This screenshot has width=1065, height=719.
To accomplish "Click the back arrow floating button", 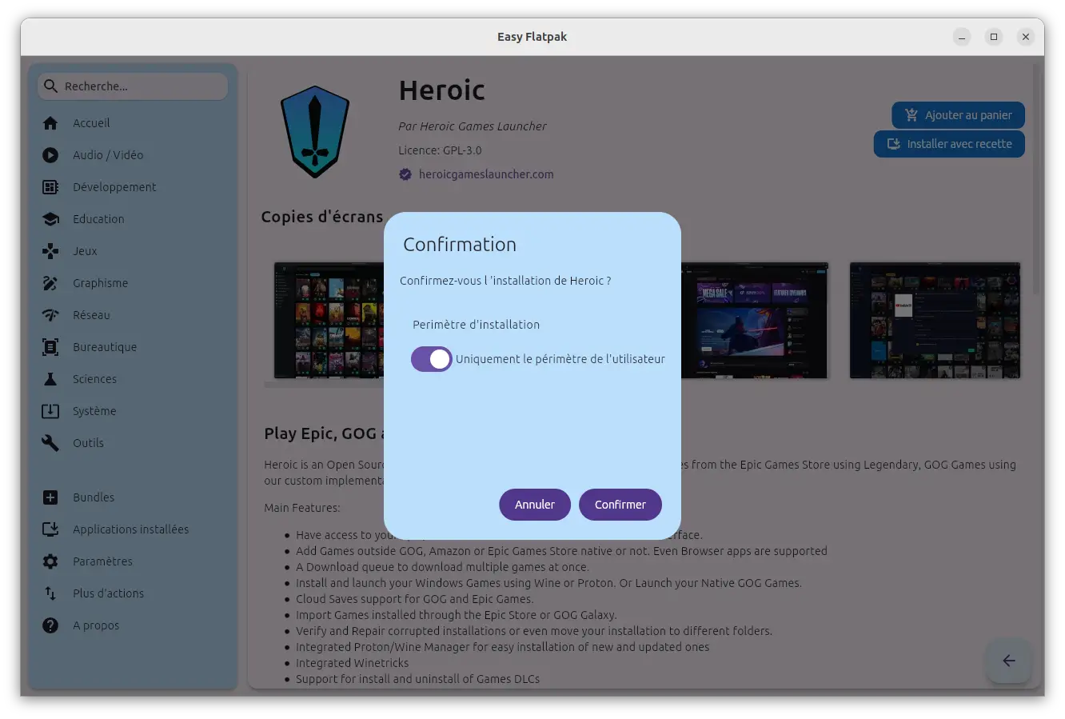I will click(1009, 661).
